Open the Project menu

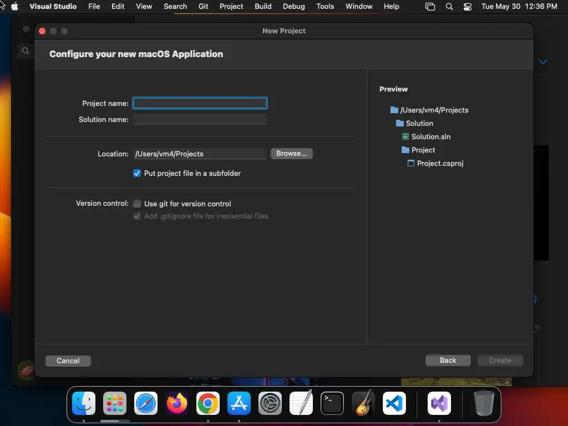click(x=231, y=7)
